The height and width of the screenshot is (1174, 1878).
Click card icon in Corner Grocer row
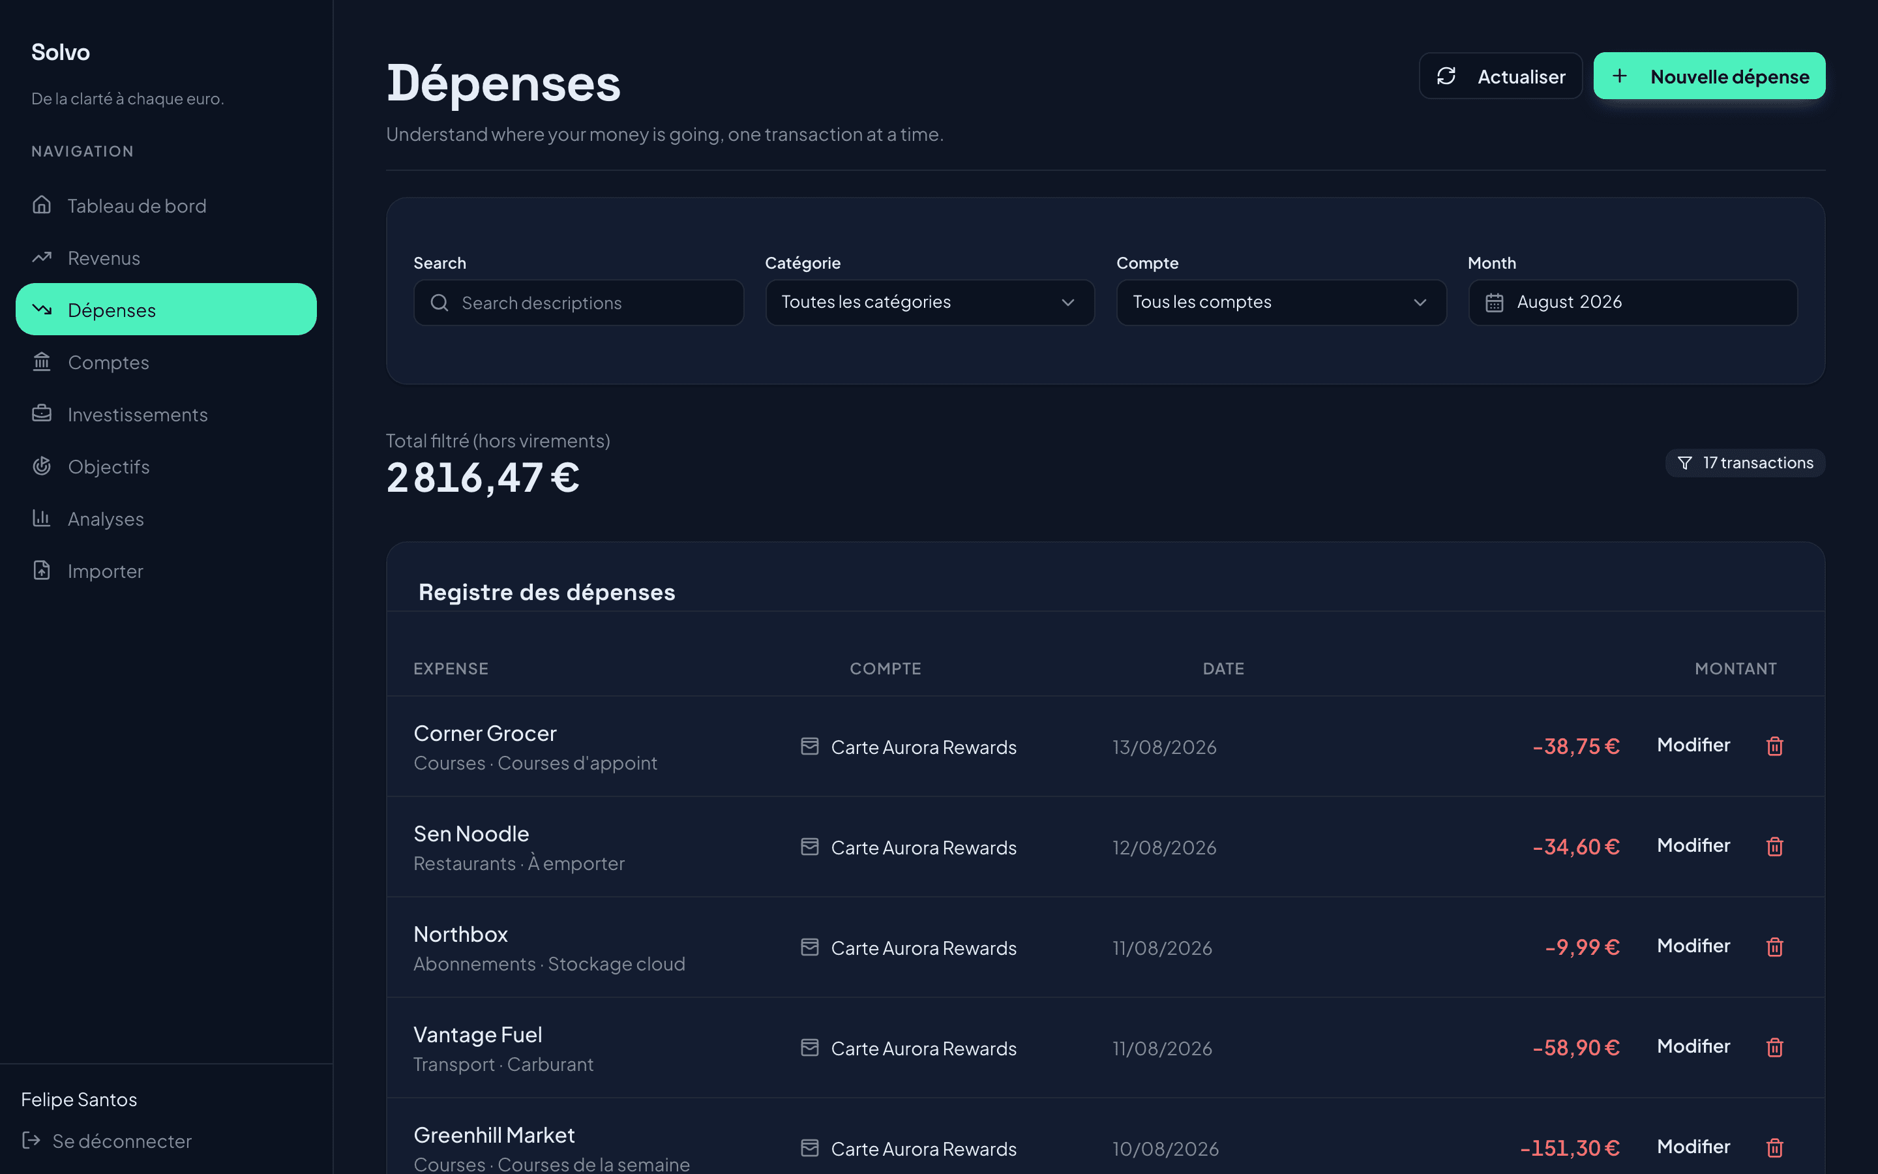pos(809,746)
